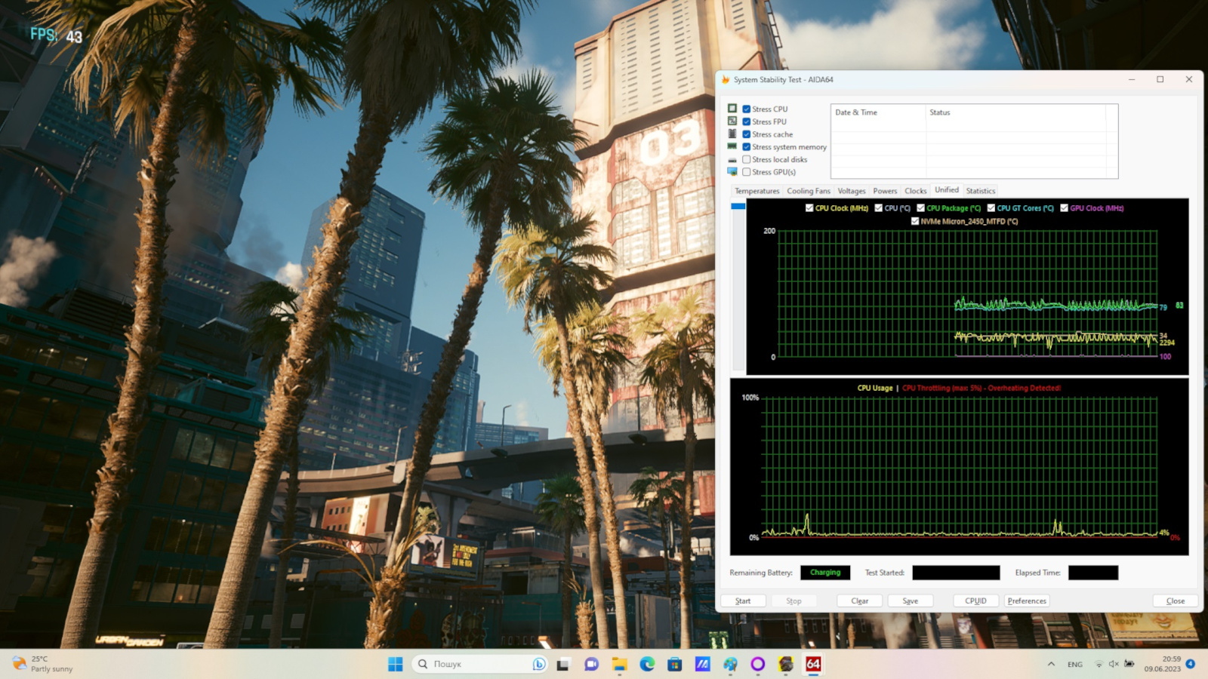Viewport: 1208px width, 679px height.
Task: Toggle CPU (°C) graph checkbox
Action: coord(879,208)
